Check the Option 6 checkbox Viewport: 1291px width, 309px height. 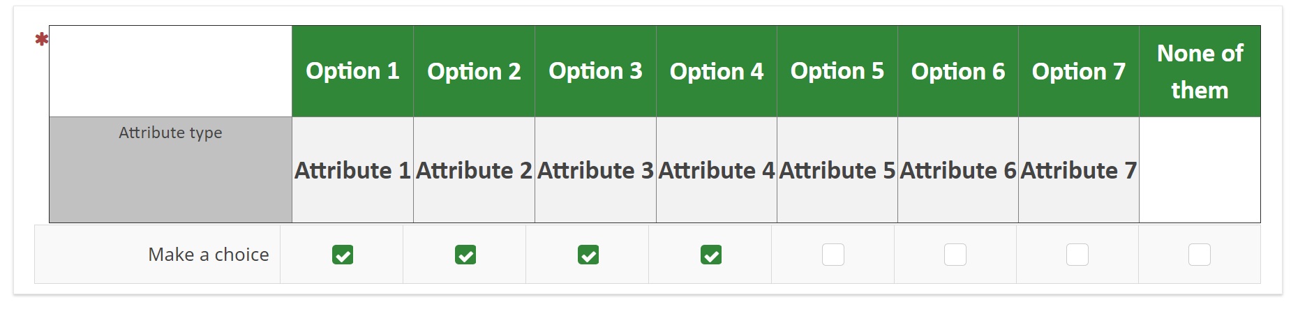click(955, 255)
